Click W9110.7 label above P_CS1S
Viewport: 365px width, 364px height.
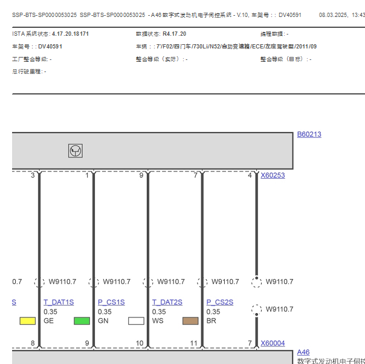(x=117, y=282)
